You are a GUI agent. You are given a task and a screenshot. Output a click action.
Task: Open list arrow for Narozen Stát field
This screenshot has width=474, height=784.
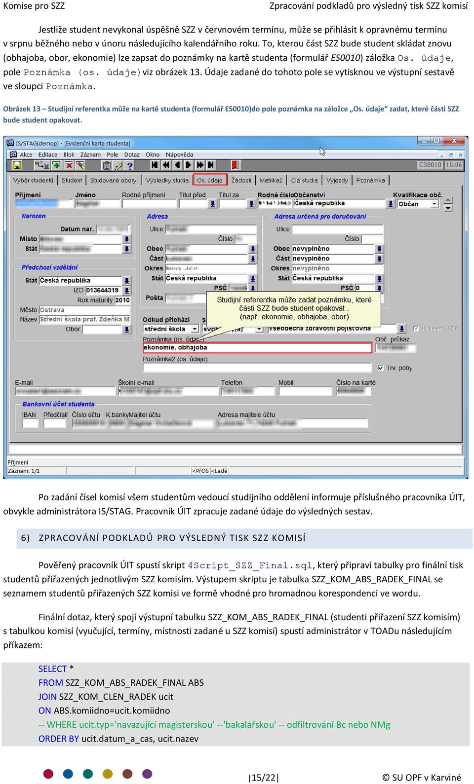(127, 249)
